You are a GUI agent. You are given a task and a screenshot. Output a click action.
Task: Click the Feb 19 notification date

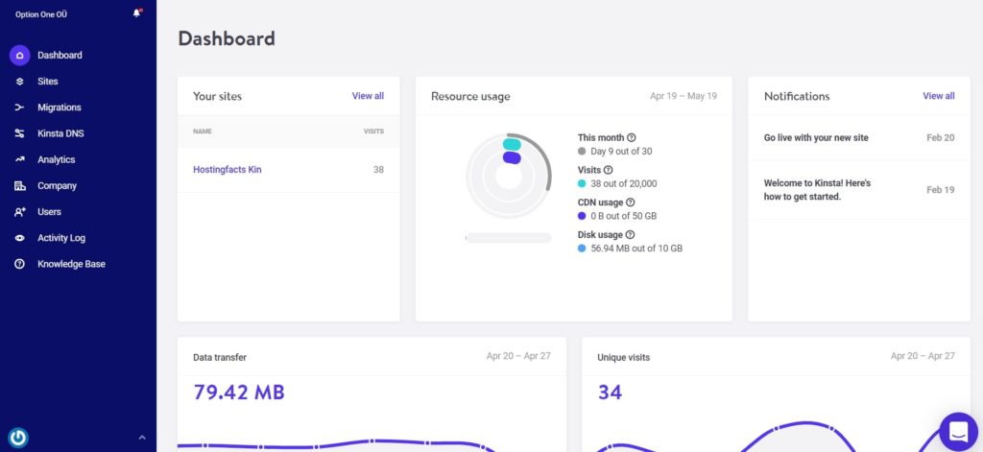(x=941, y=190)
